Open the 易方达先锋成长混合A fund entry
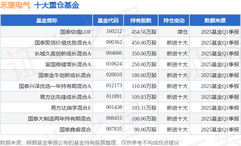The width and height of the screenshot is (241, 146). [x=66, y=97]
